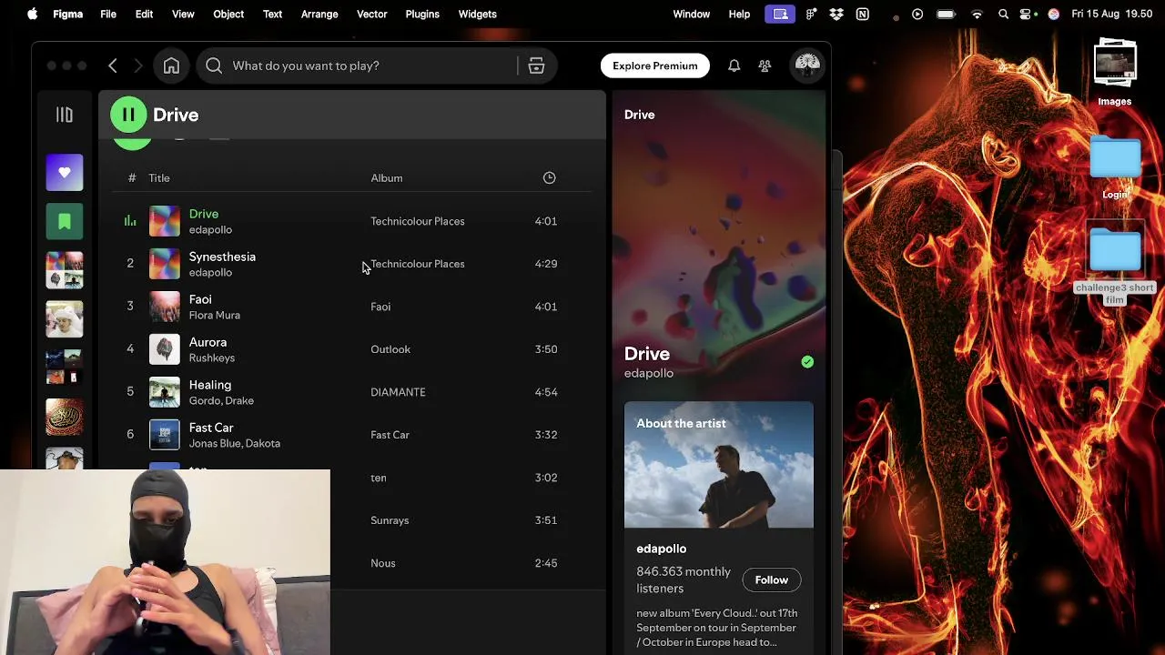The image size is (1165, 655).
Task: Click the Fast Car album cover thumbnail
Action: [x=165, y=435]
